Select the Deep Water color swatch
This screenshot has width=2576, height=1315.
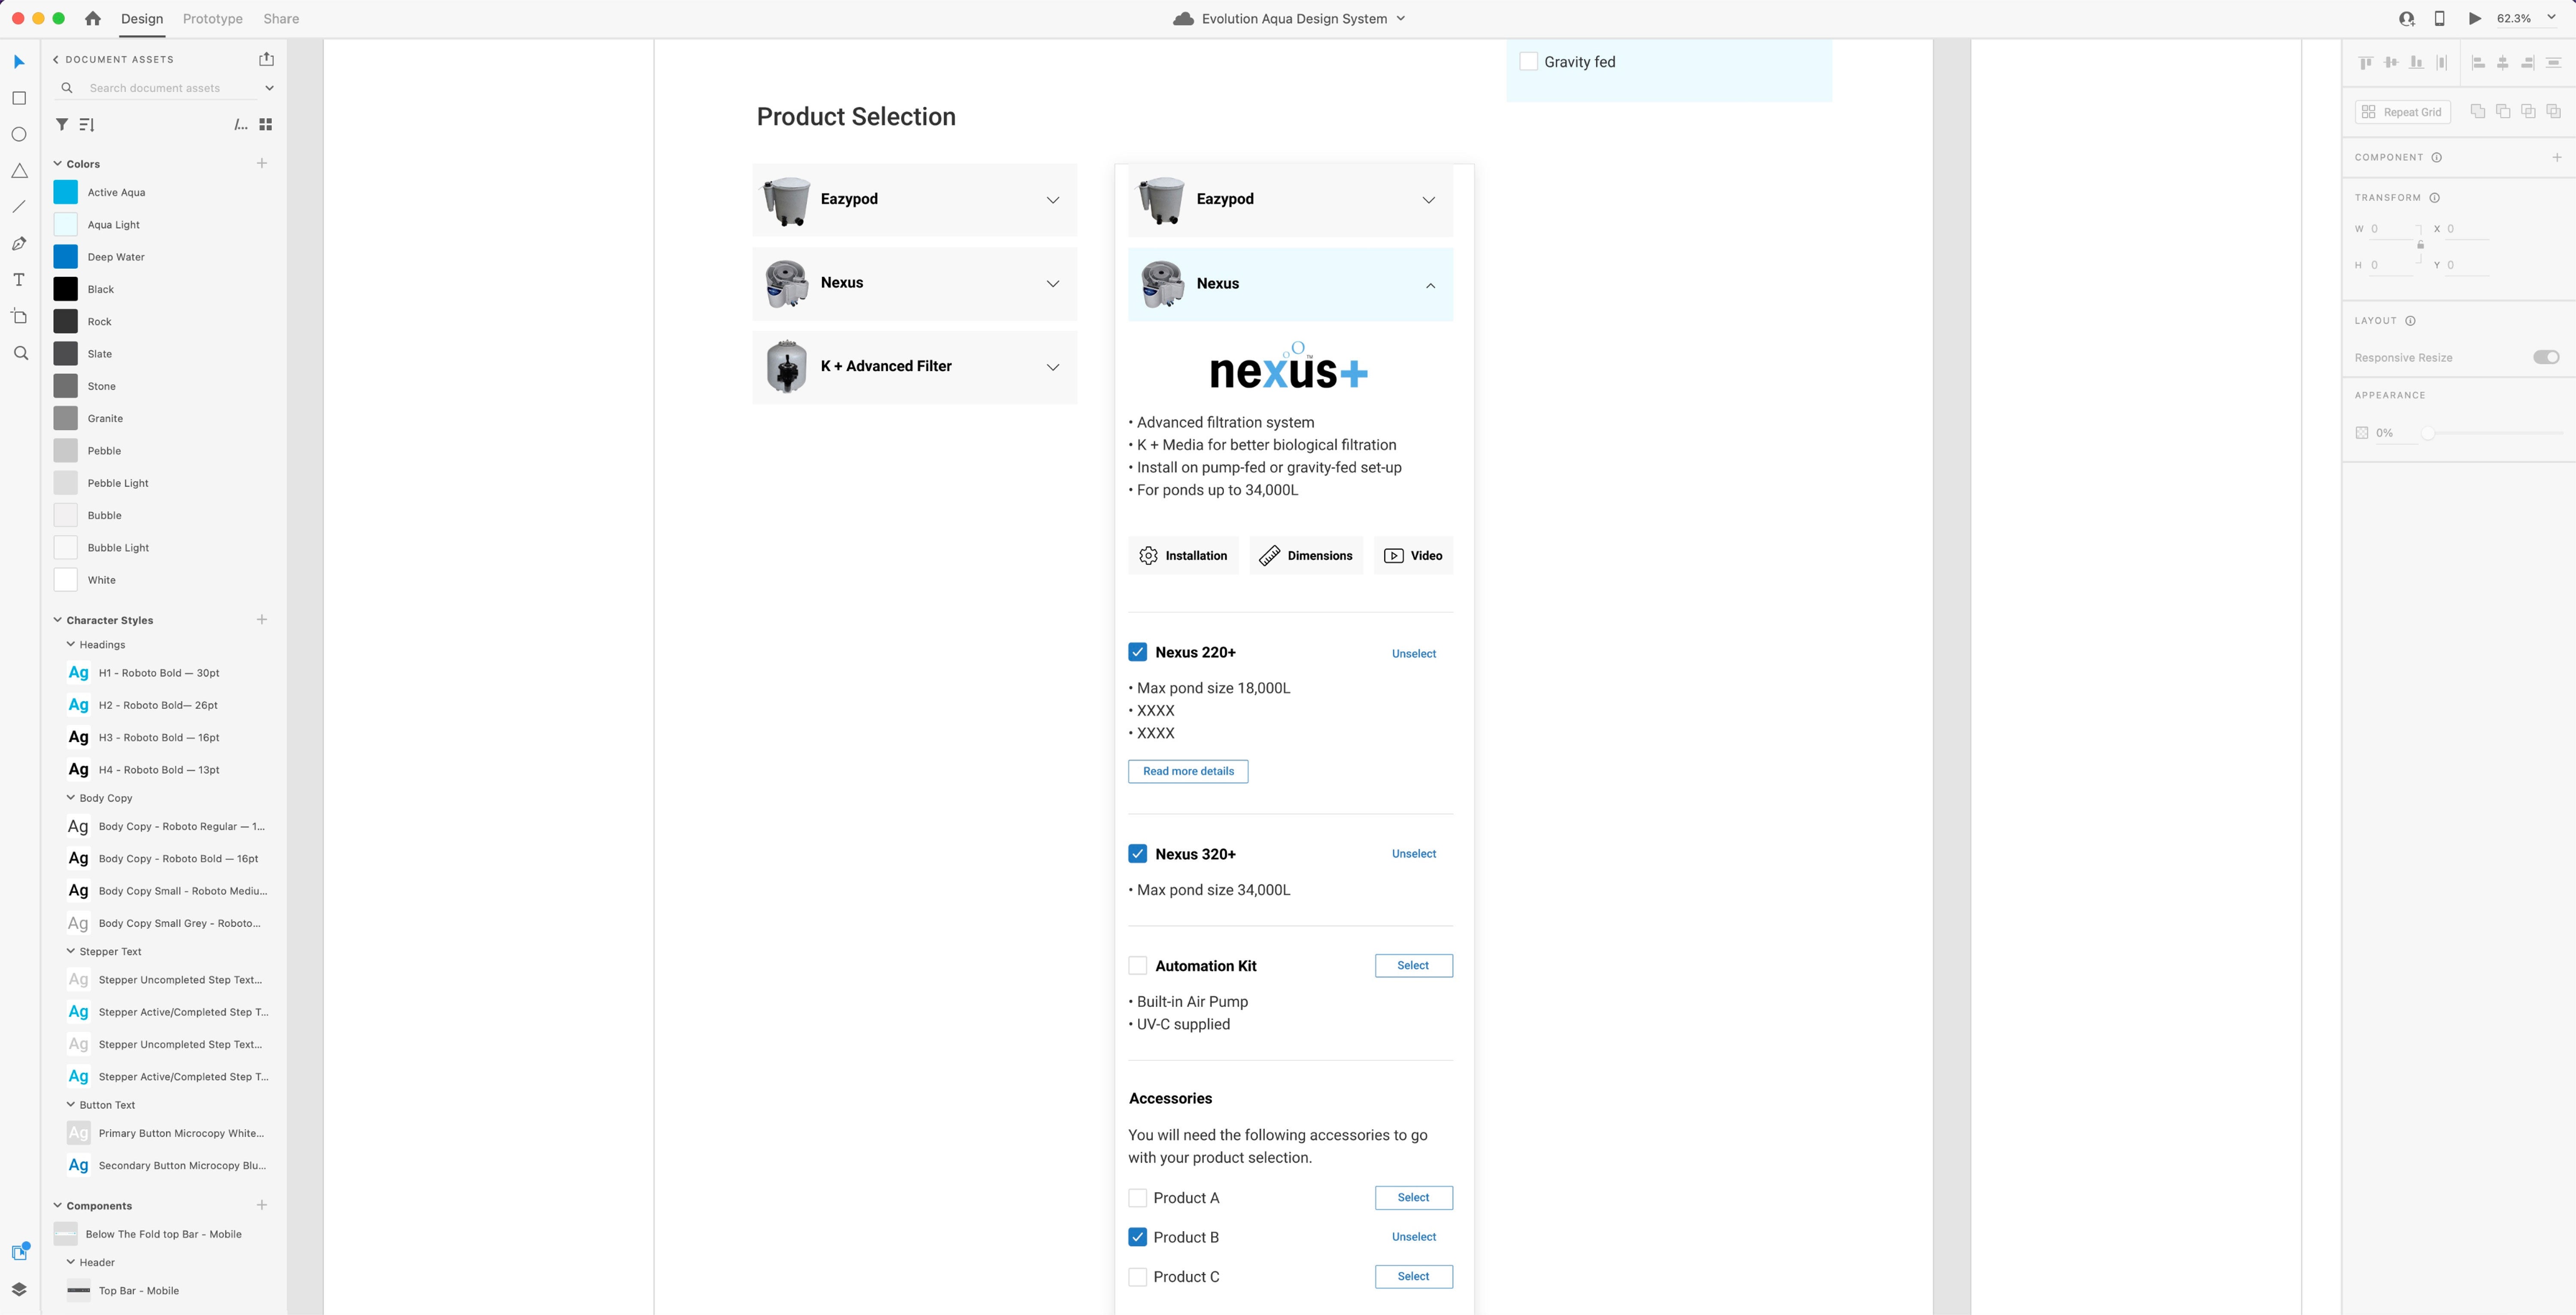[x=66, y=257]
